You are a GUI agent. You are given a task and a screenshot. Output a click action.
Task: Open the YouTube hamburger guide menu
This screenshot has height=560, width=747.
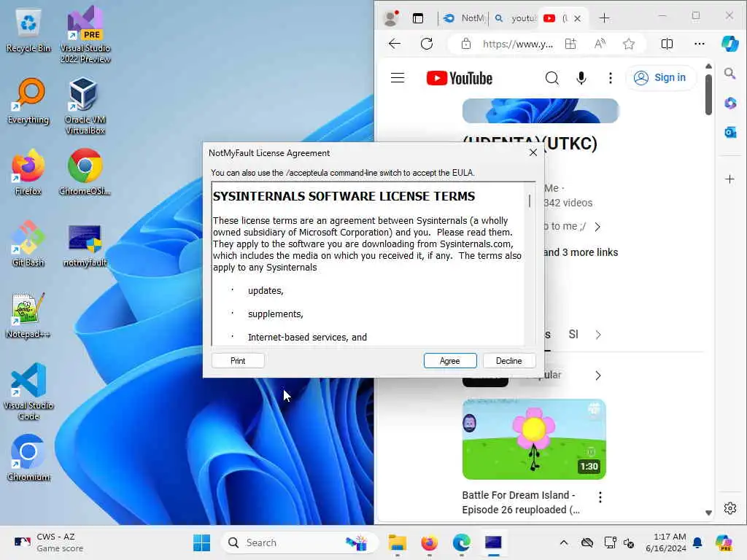(x=398, y=77)
